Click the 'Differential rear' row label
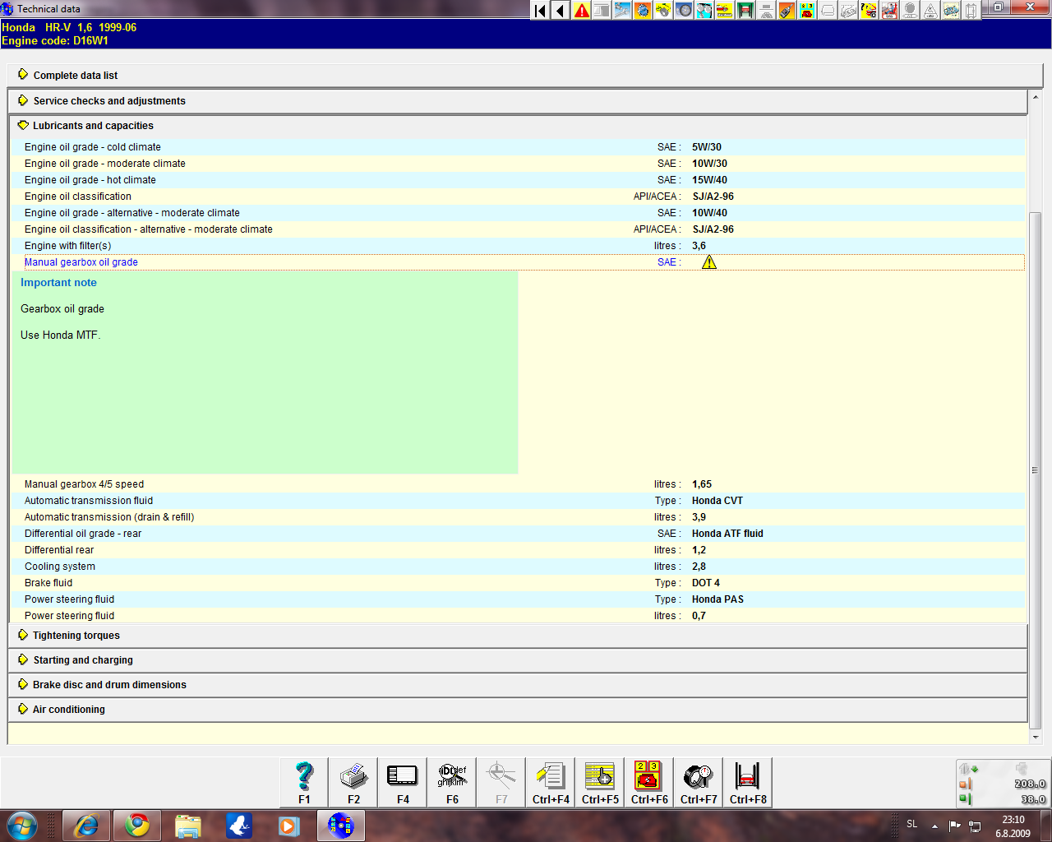Image resolution: width=1052 pixels, height=842 pixels. coord(59,550)
